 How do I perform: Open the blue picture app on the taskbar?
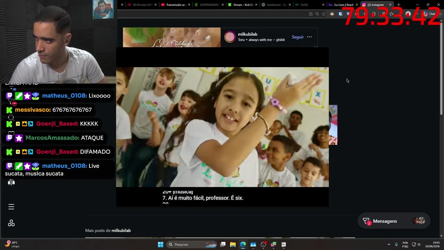[253, 244]
